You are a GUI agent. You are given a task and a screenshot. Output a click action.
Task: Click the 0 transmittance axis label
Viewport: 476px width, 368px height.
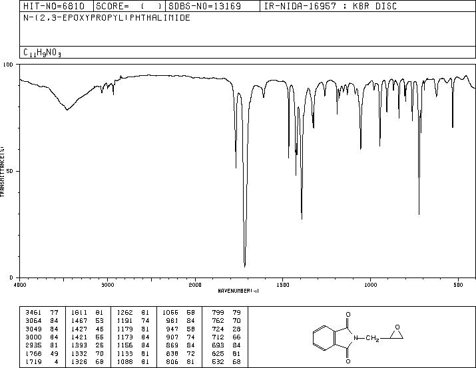[x=11, y=277]
